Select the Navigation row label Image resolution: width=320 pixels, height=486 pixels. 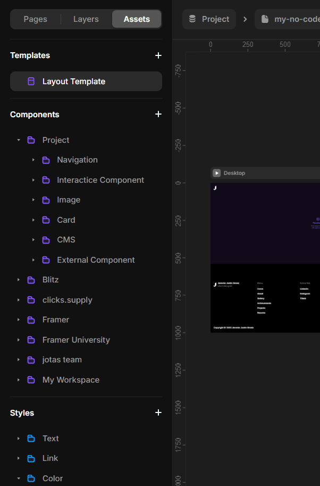(77, 160)
